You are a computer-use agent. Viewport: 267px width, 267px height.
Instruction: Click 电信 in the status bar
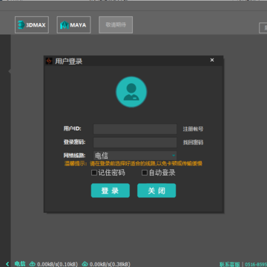pyautogui.click(x=20, y=264)
